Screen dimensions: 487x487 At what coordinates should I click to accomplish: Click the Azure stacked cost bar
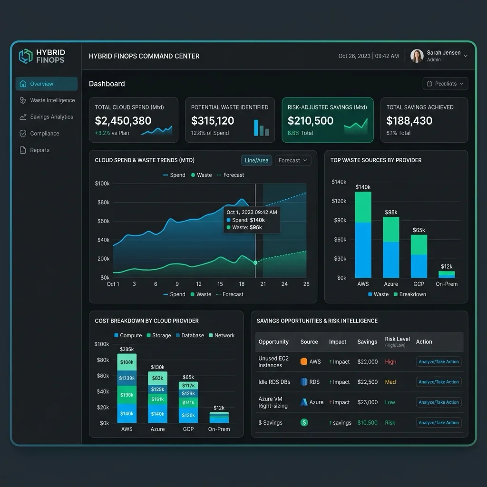point(157,397)
